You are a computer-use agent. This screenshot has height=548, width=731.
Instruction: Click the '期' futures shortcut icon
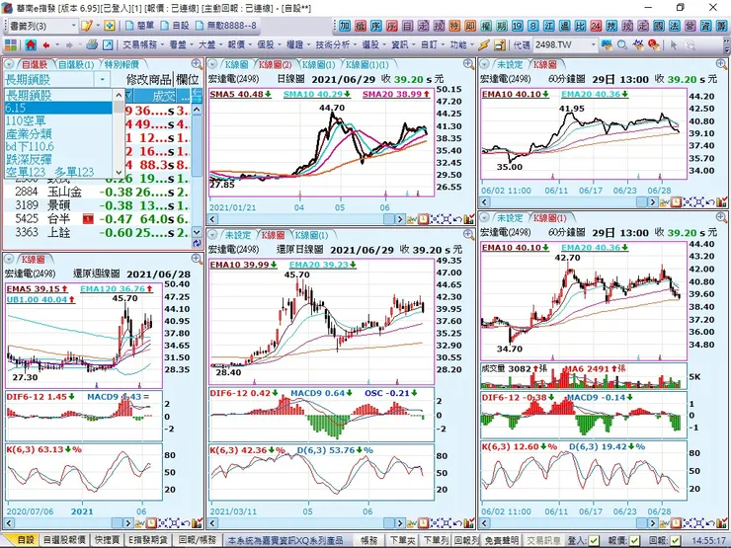(501, 26)
